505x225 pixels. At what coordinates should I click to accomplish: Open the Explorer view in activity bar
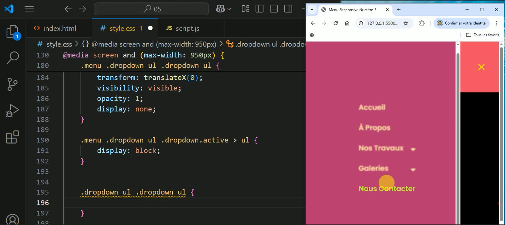(x=13, y=32)
